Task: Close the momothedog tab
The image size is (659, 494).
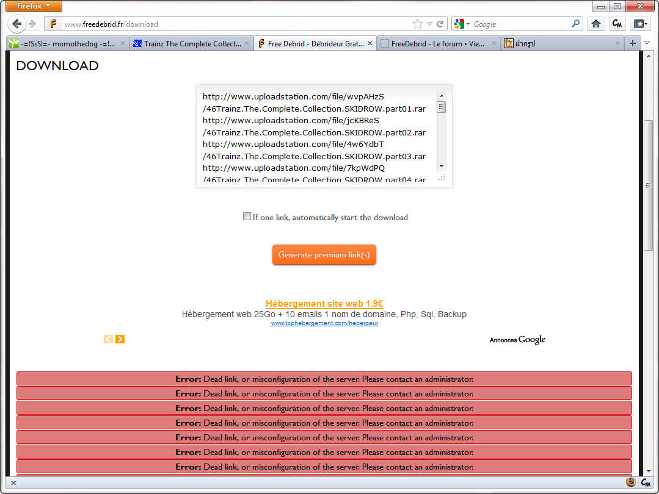Action: (123, 43)
